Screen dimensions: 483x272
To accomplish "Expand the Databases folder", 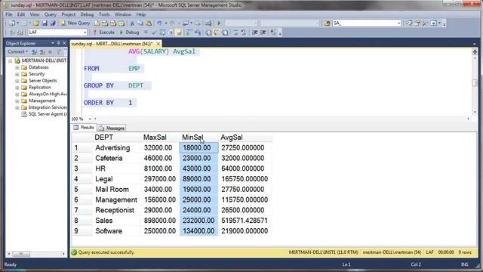I will click(17, 67).
